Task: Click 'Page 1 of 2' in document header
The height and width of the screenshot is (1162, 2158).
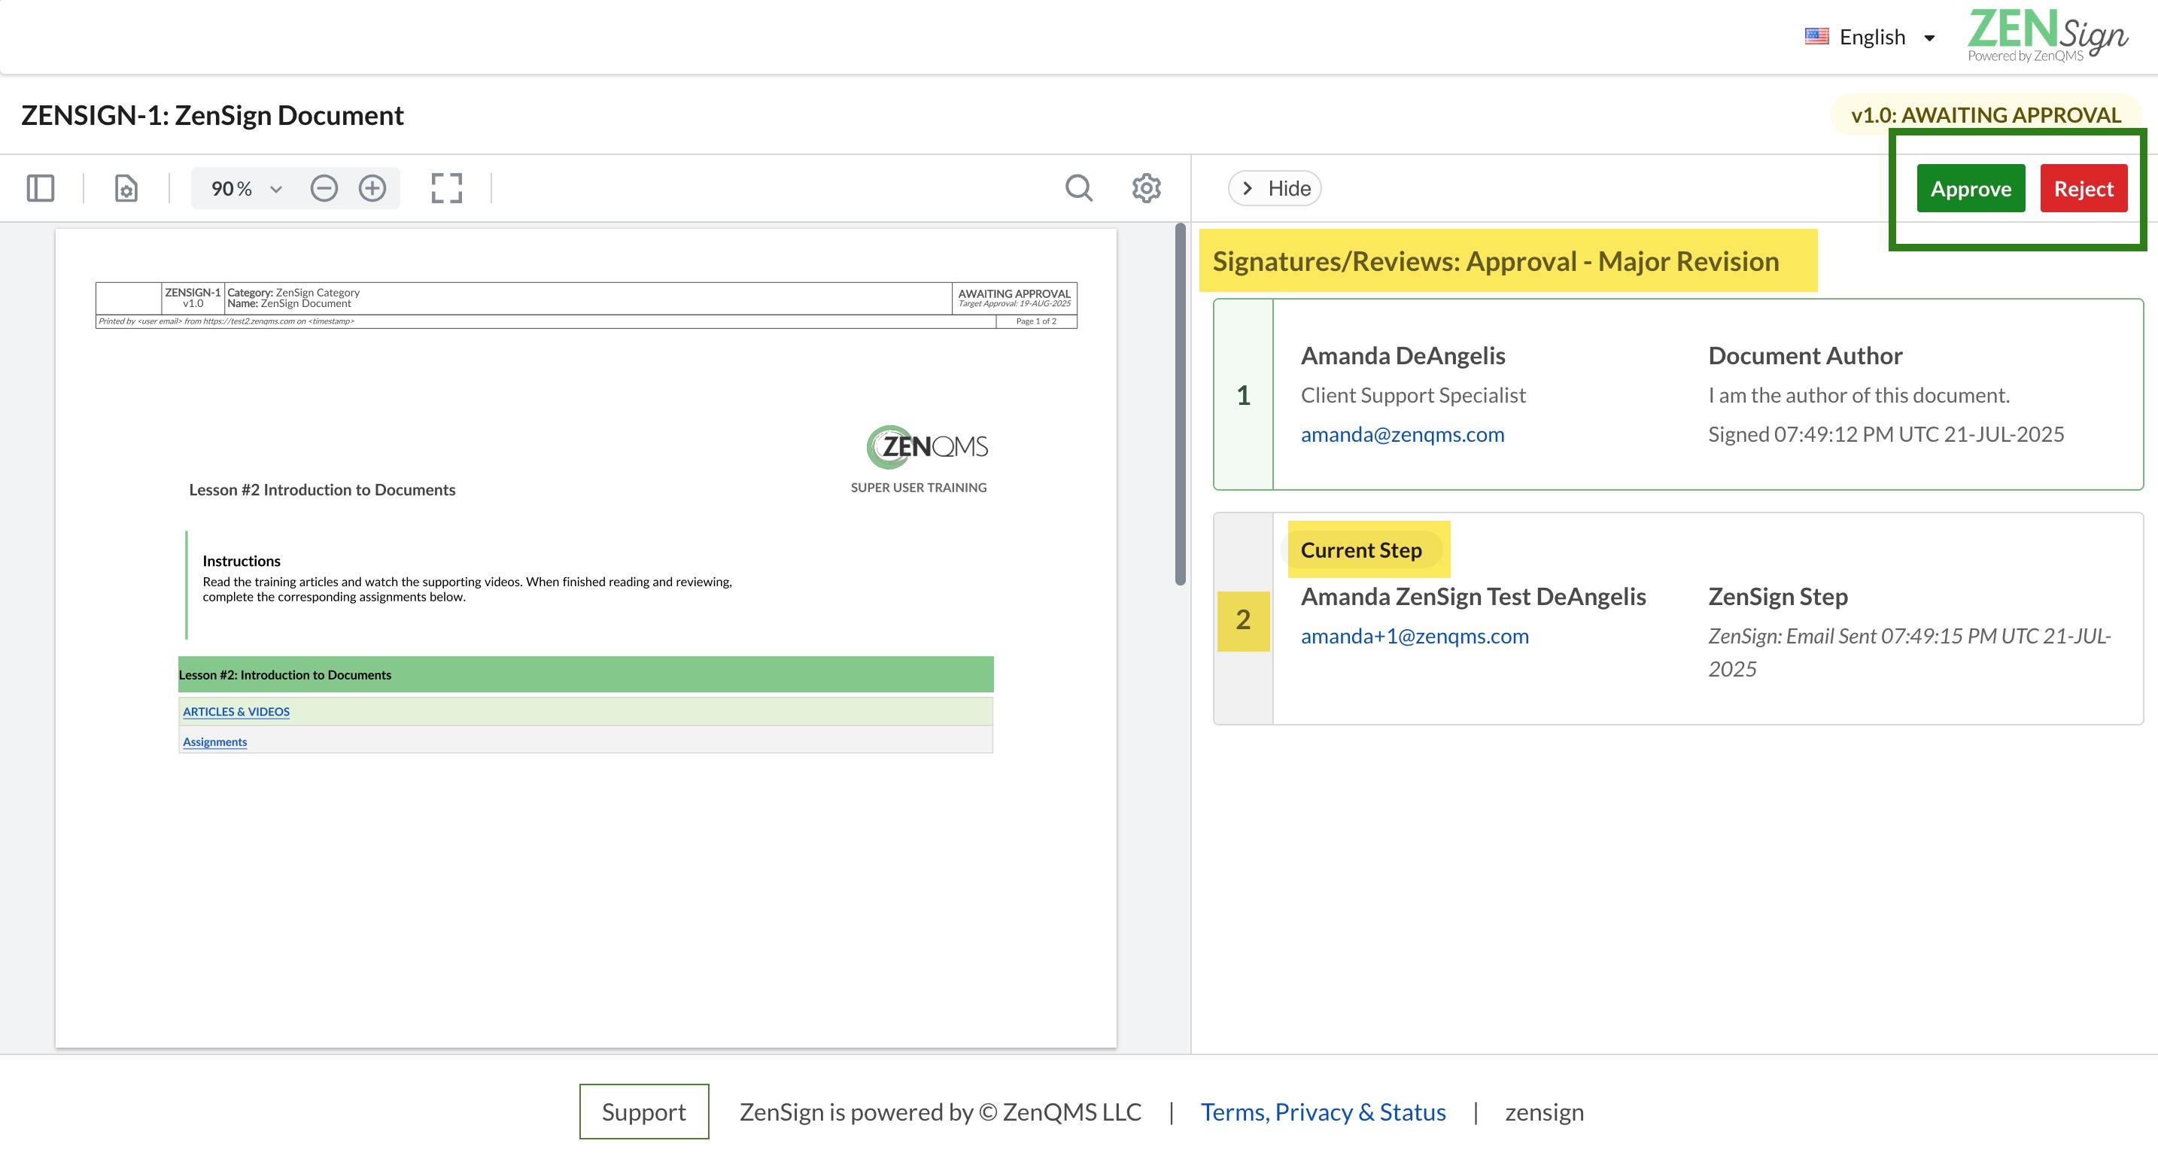Action: coord(1035,321)
